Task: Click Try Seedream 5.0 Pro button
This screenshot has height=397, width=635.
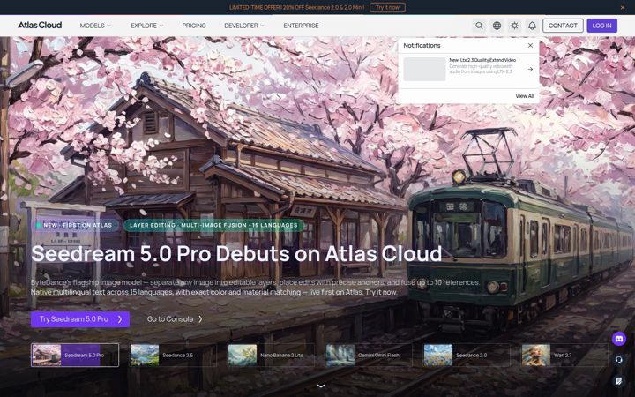Action: (80, 319)
